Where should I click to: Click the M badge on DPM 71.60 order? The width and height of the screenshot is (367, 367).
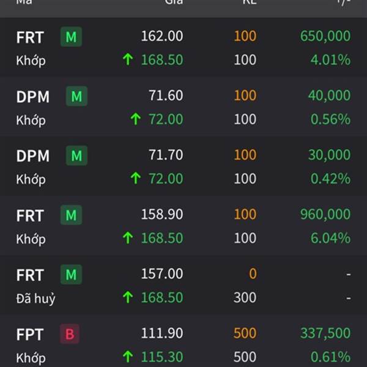[76, 96]
